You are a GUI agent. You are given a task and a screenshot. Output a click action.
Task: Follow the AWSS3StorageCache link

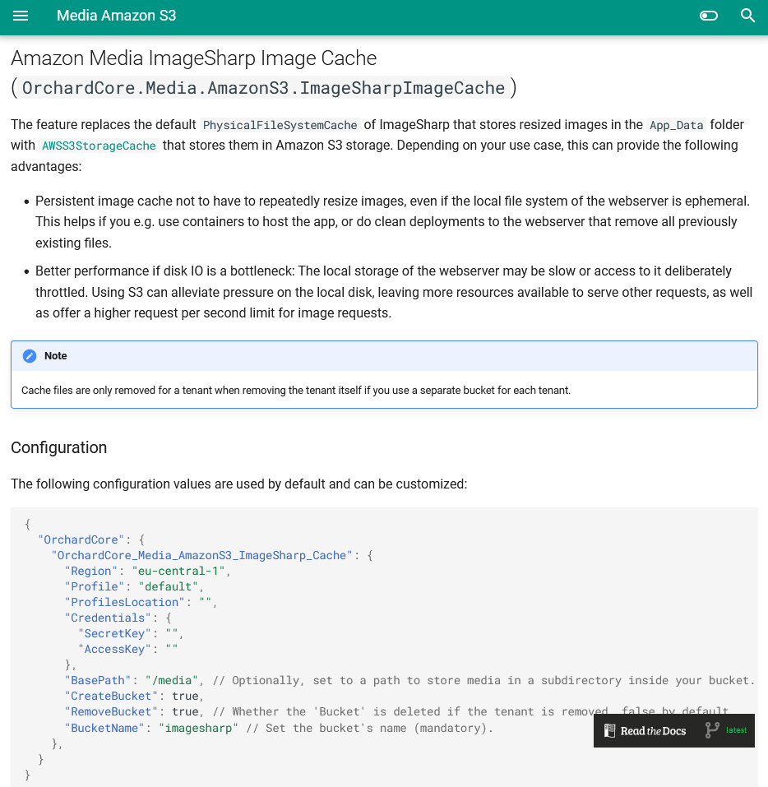(x=99, y=146)
